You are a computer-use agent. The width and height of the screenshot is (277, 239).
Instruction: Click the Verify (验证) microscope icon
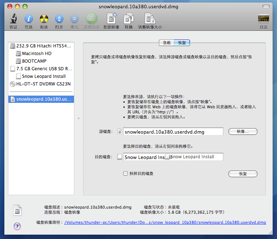13,18
